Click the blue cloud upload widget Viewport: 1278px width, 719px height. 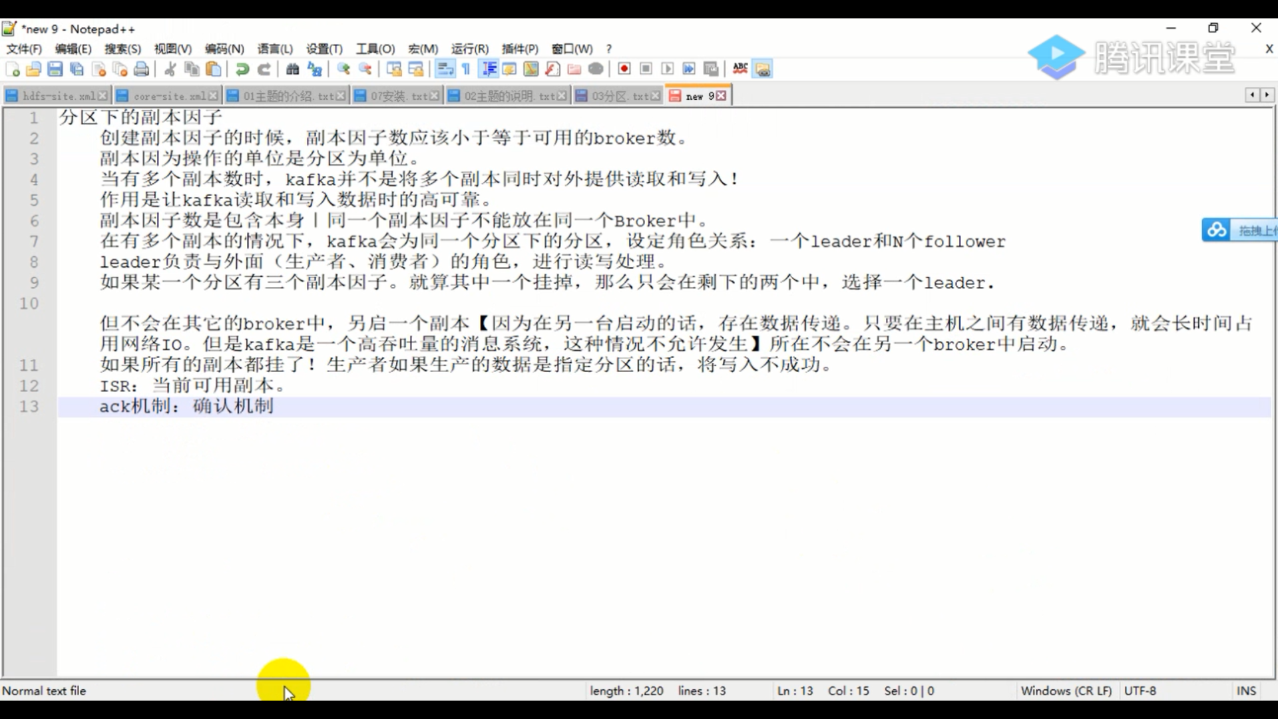(1217, 230)
